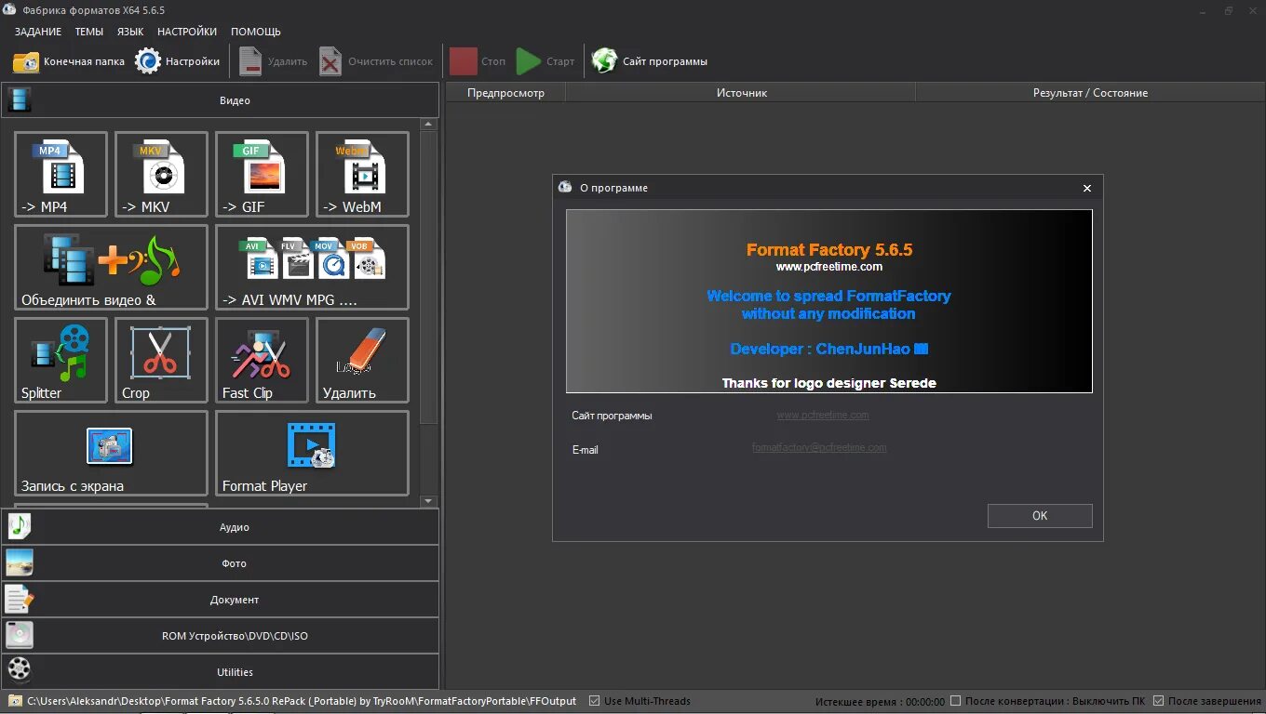Click the video tools scrollbar up arrow
The height and width of the screenshot is (714, 1266).
pos(428,125)
